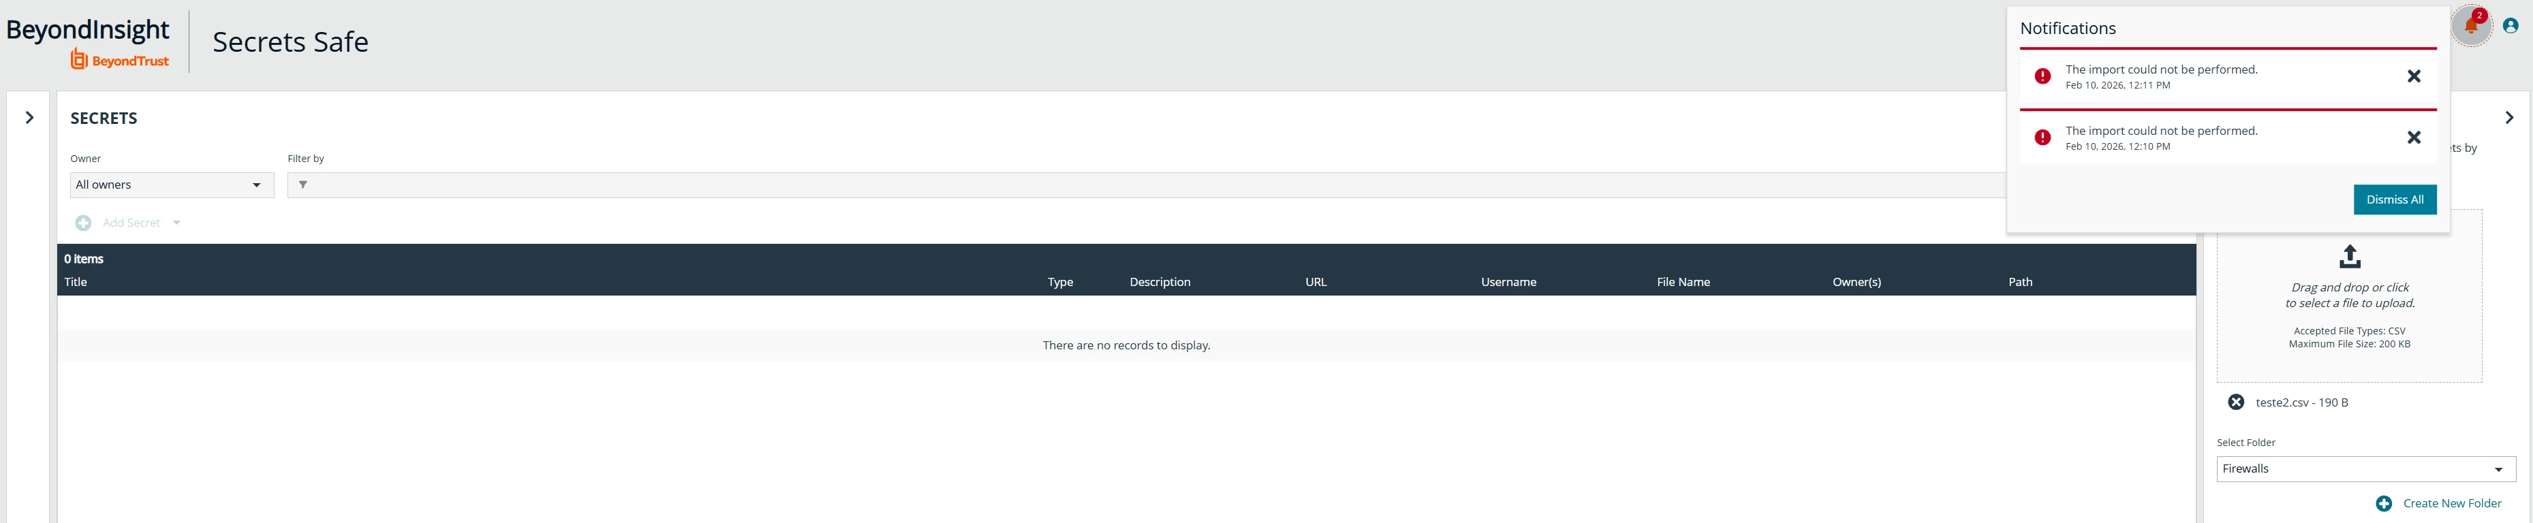Click the second notification's red error icon

tap(2042, 138)
